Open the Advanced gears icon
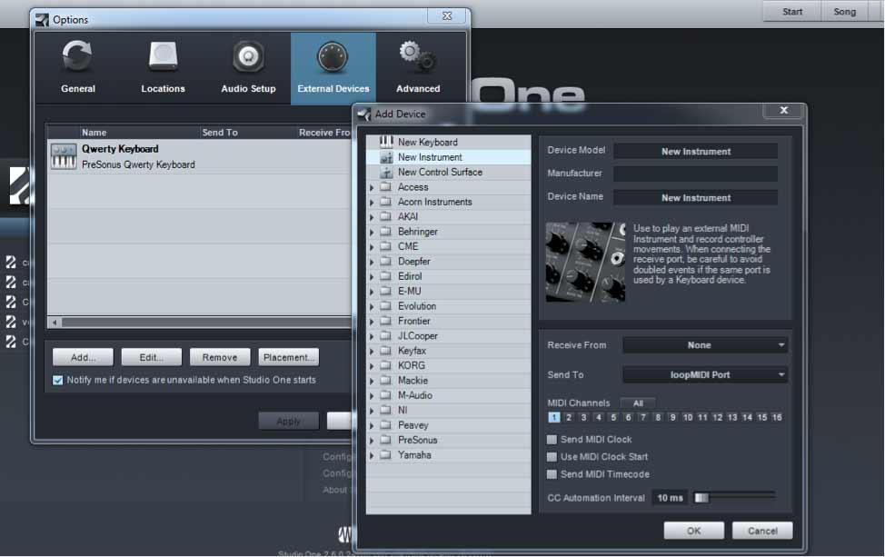Screen dimensions: 885x557 [418, 56]
